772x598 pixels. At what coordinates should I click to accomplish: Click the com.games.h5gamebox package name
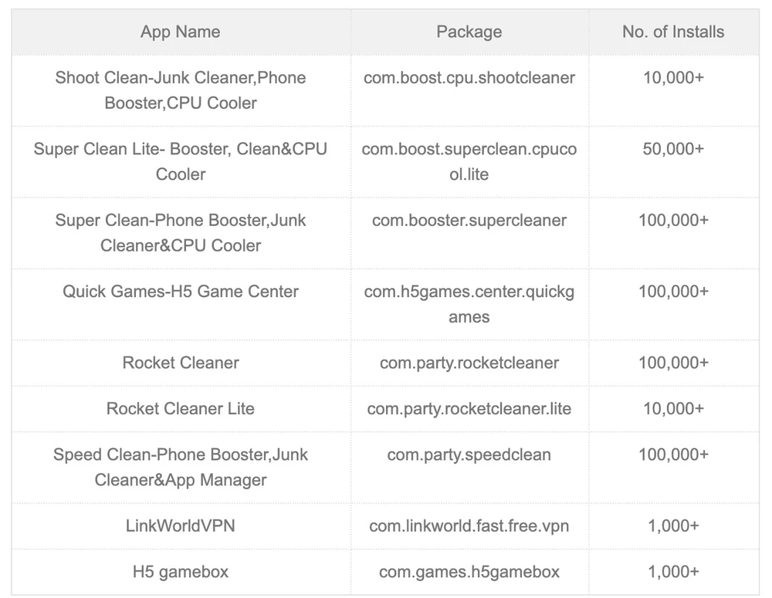469,573
